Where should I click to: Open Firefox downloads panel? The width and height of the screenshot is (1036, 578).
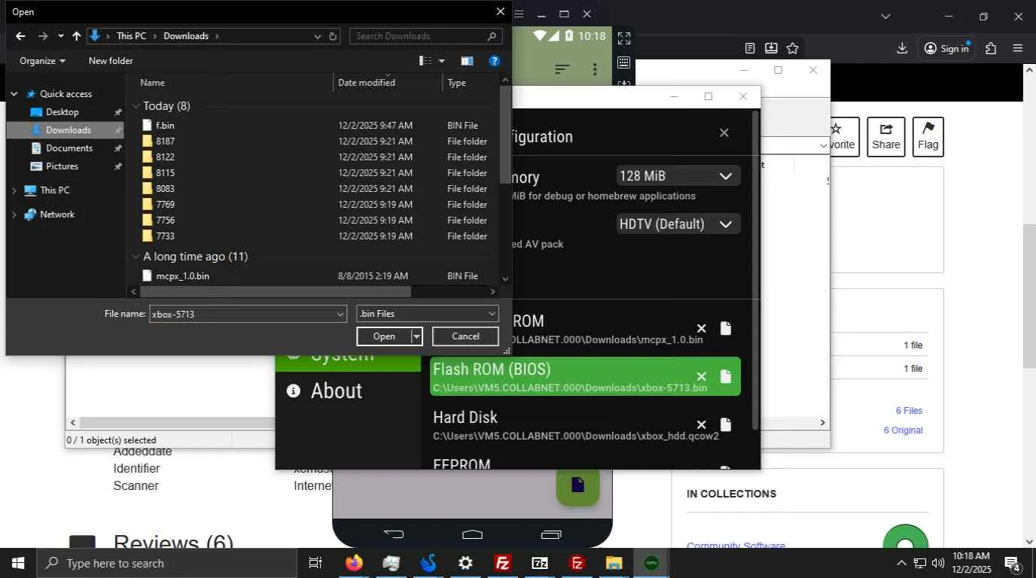pyautogui.click(x=902, y=48)
